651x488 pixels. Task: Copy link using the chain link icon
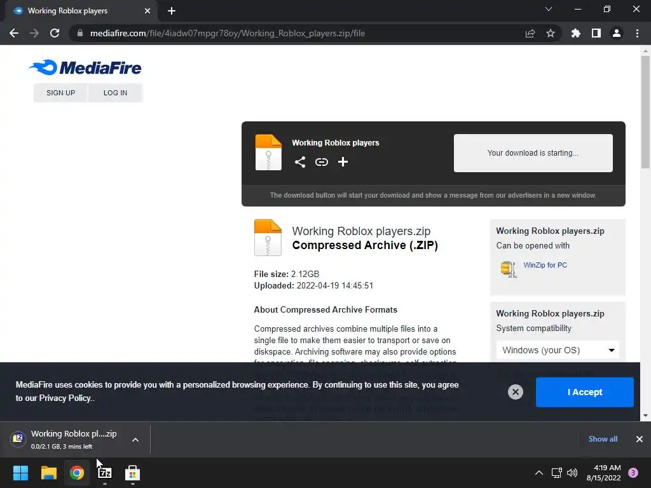pos(321,162)
